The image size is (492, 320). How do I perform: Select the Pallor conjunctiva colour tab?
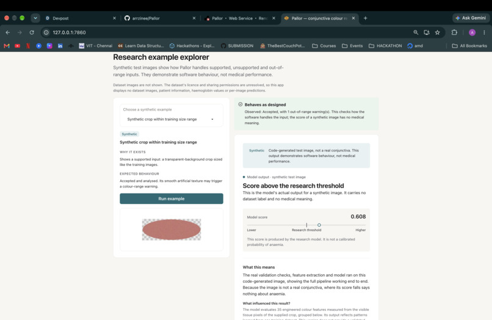pos(319,18)
